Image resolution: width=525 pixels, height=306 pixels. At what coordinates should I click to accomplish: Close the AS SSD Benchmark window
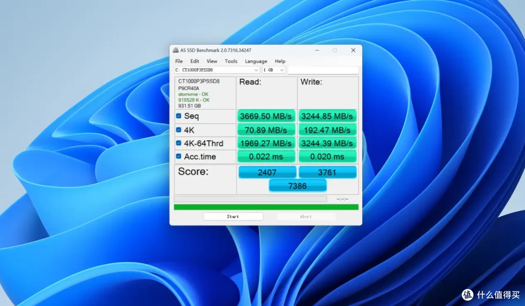pyautogui.click(x=353, y=50)
